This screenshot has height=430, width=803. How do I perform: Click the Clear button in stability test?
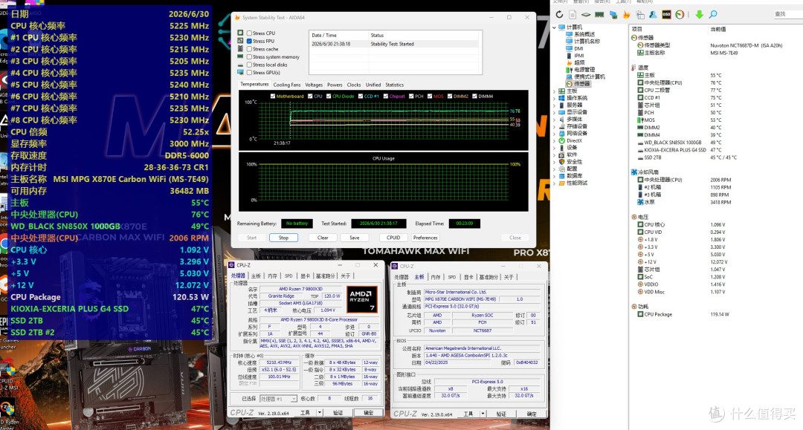click(323, 238)
